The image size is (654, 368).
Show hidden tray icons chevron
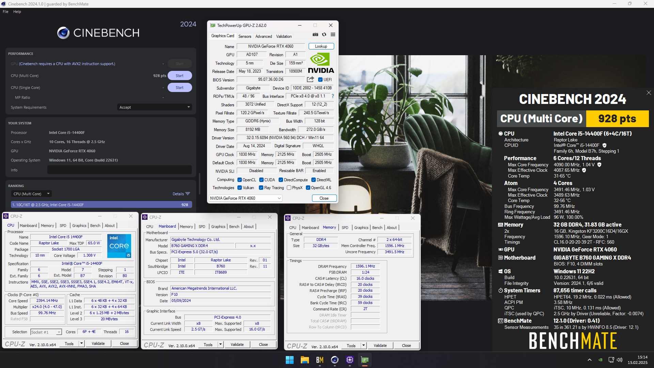(x=589, y=360)
